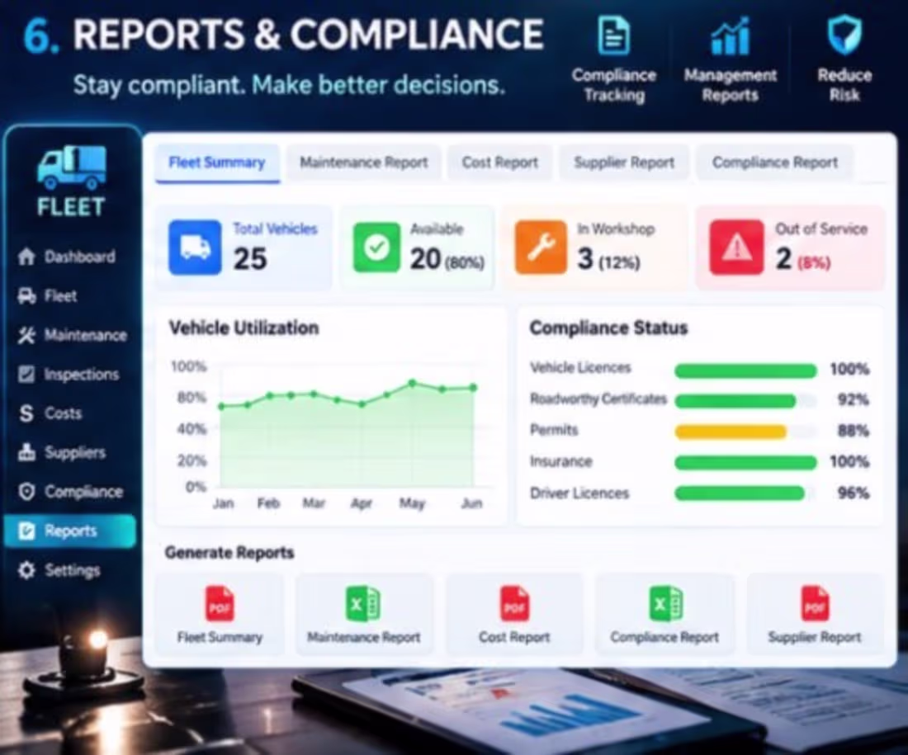Click the Compliance Tracking document icon

(614, 36)
